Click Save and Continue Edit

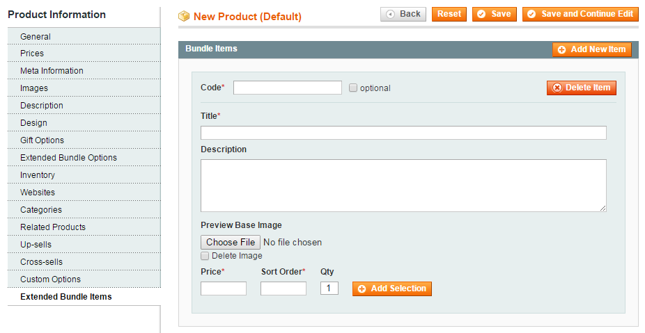580,14
